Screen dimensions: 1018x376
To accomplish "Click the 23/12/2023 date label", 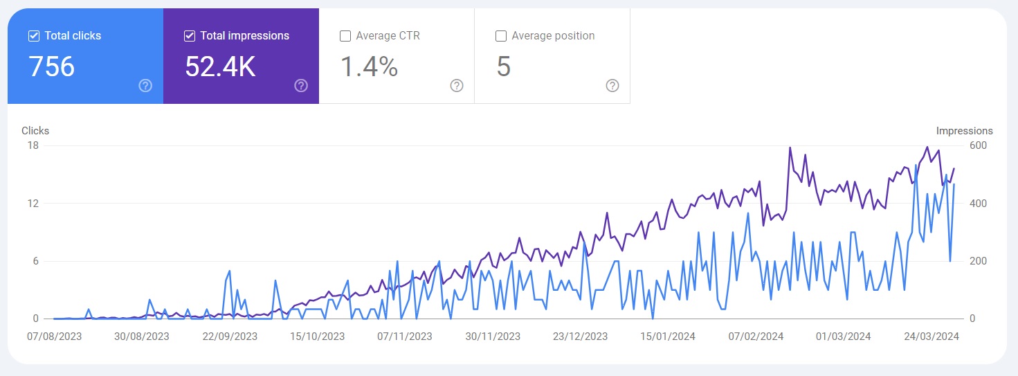I will [x=580, y=337].
